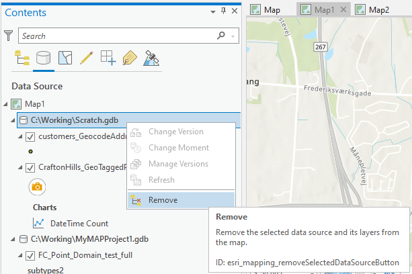This screenshot has height=274, width=412.
Task: Select the List By Data Source icon
Action: click(x=43, y=58)
